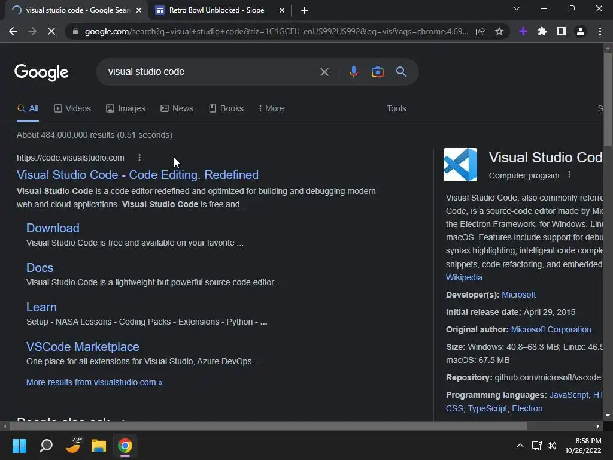Click the Microsoft developer link

tap(518, 295)
